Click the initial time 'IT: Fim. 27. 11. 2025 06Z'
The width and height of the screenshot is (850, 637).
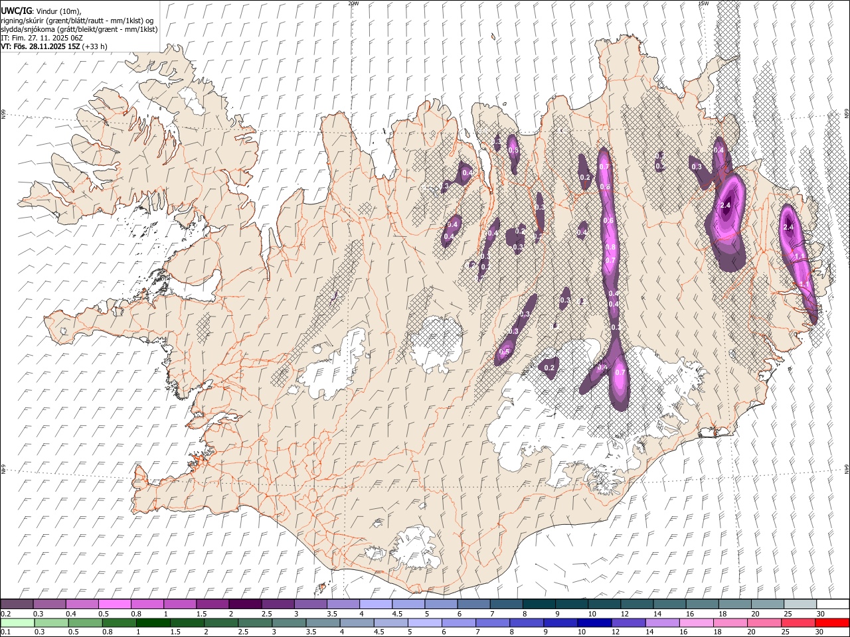pos(42,38)
